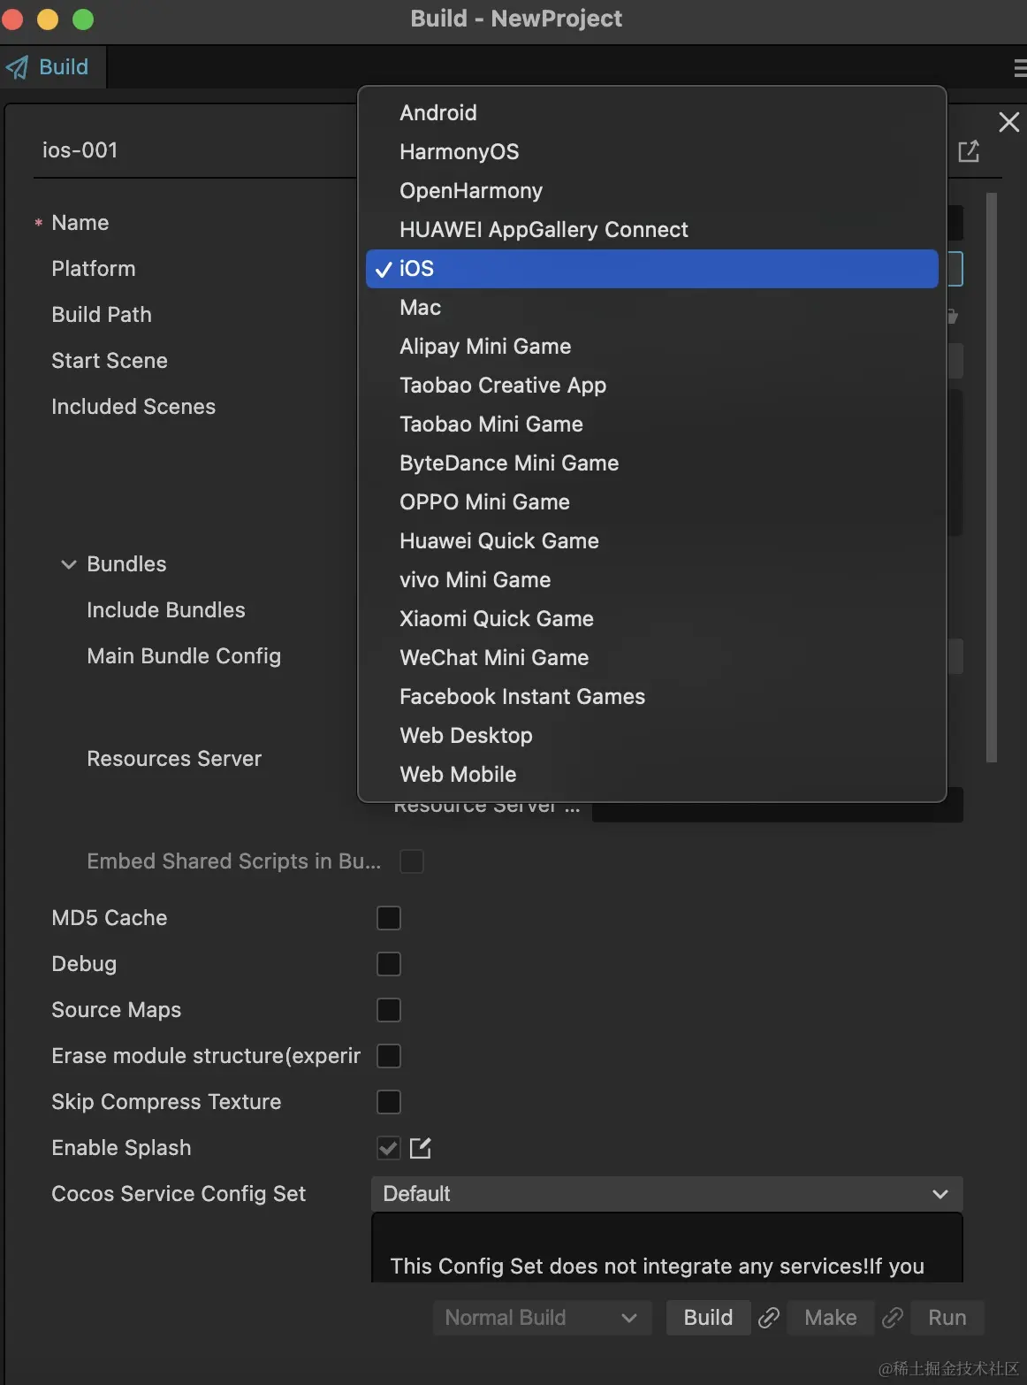Choose HUAWEI AppGallery Connect platform
This screenshot has height=1385, width=1027.
pyautogui.click(x=651, y=230)
